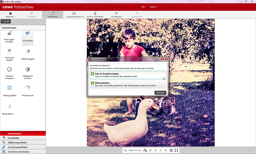Select the Werkzeuge wrench tool

click(x=53, y=13)
